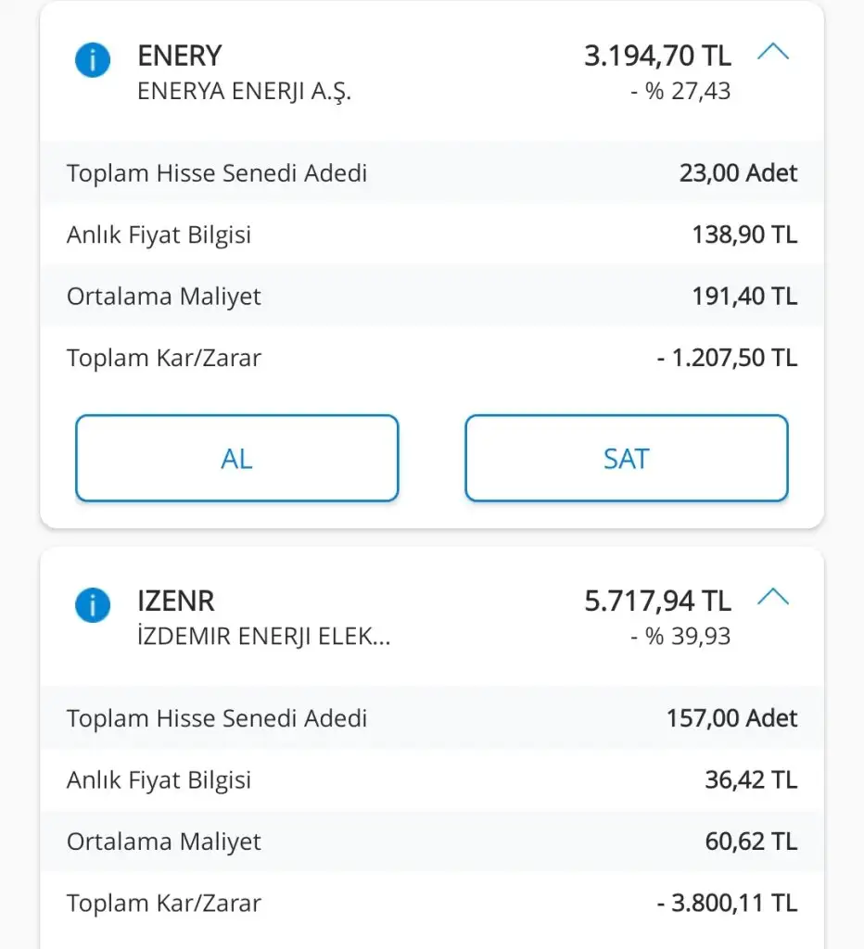Screen dimensions: 864x949
Task: Select ENERY Anlık Fiyat Bilgisi row
Action: [x=432, y=234]
